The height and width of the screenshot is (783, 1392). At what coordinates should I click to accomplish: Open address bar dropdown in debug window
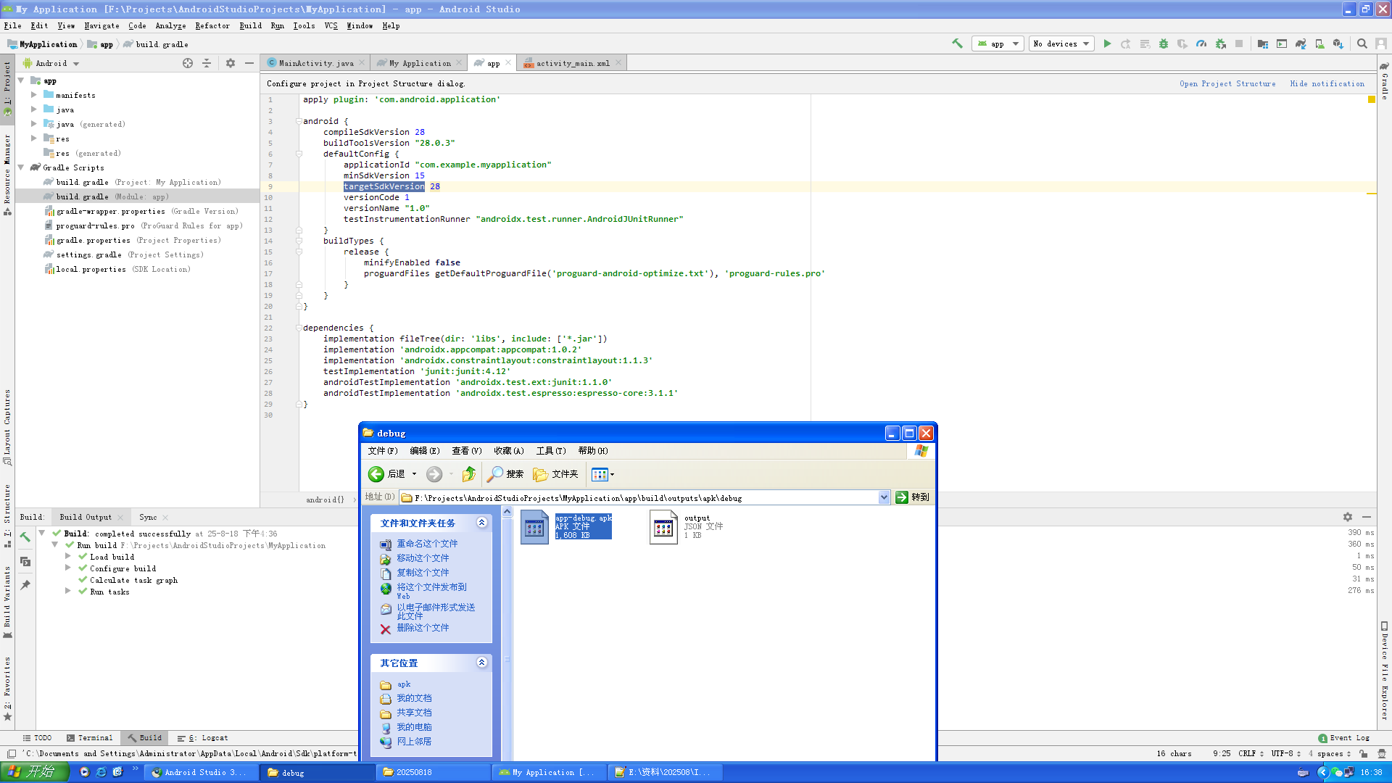tap(884, 497)
